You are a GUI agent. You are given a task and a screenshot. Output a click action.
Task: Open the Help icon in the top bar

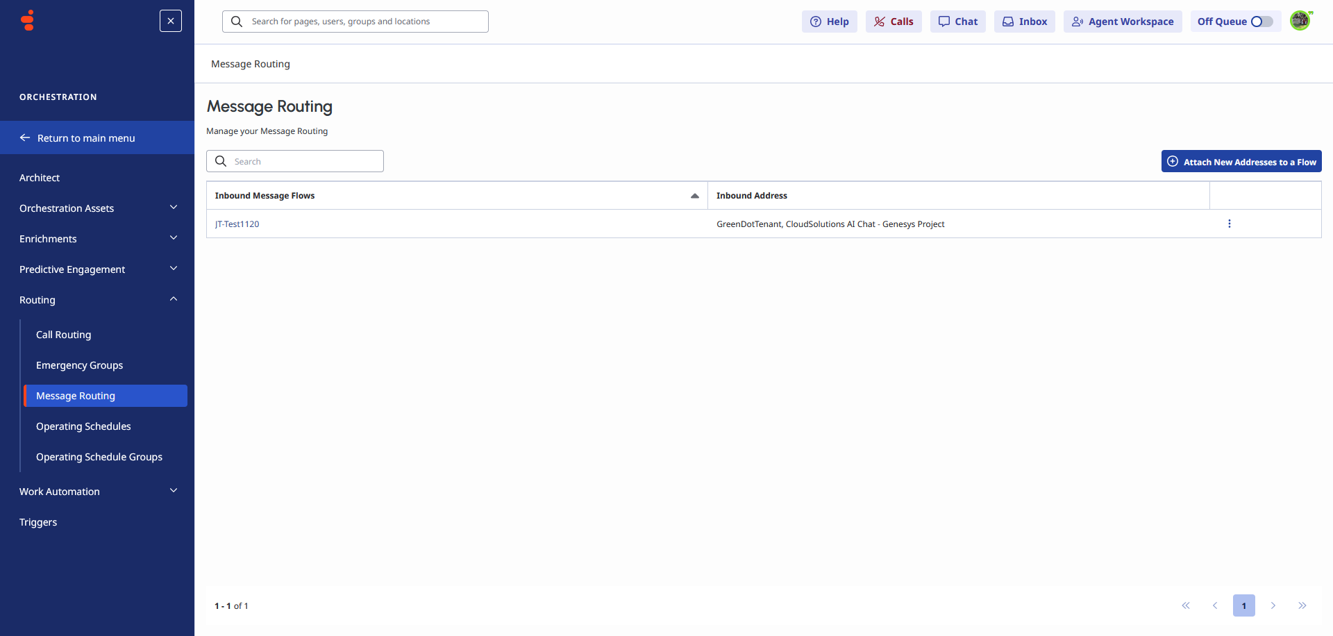(815, 22)
